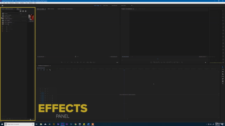Screen dimensions: 225x126
Task: Click the Timeline playhead marker
Action: tap(124, 70)
